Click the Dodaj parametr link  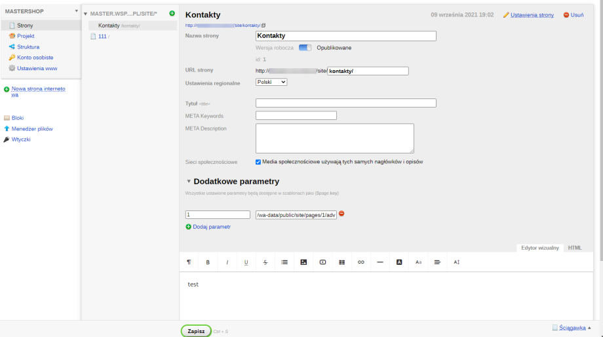(211, 227)
